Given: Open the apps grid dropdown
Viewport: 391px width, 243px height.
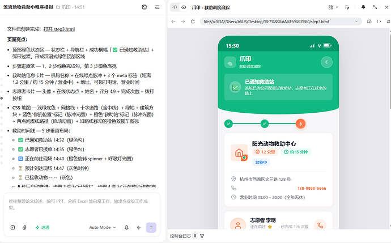Looking at the screenshot, I should (x=333, y=7).
